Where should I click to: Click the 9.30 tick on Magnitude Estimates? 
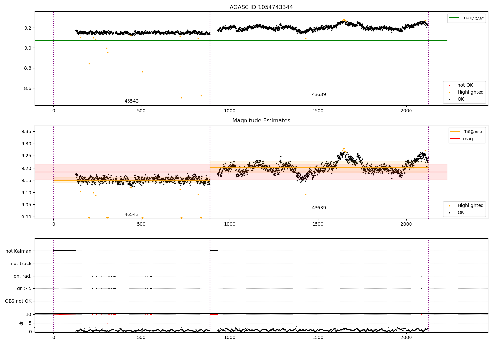point(26,144)
